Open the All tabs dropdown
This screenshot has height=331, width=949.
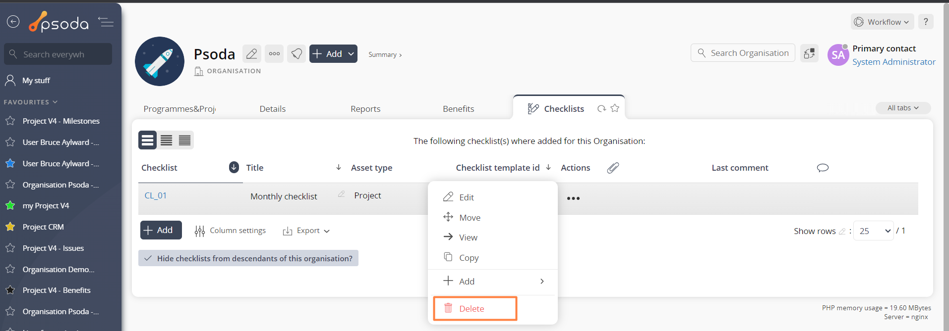pyautogui.click(x=903, y=108)
